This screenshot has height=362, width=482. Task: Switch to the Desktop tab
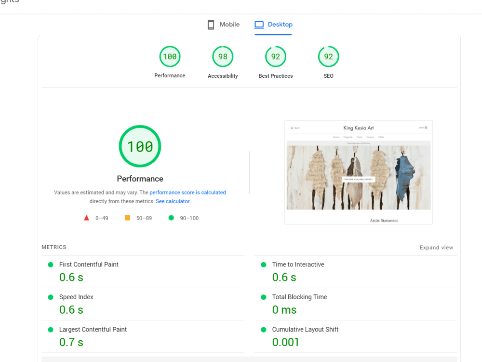[x=273, y=24]
